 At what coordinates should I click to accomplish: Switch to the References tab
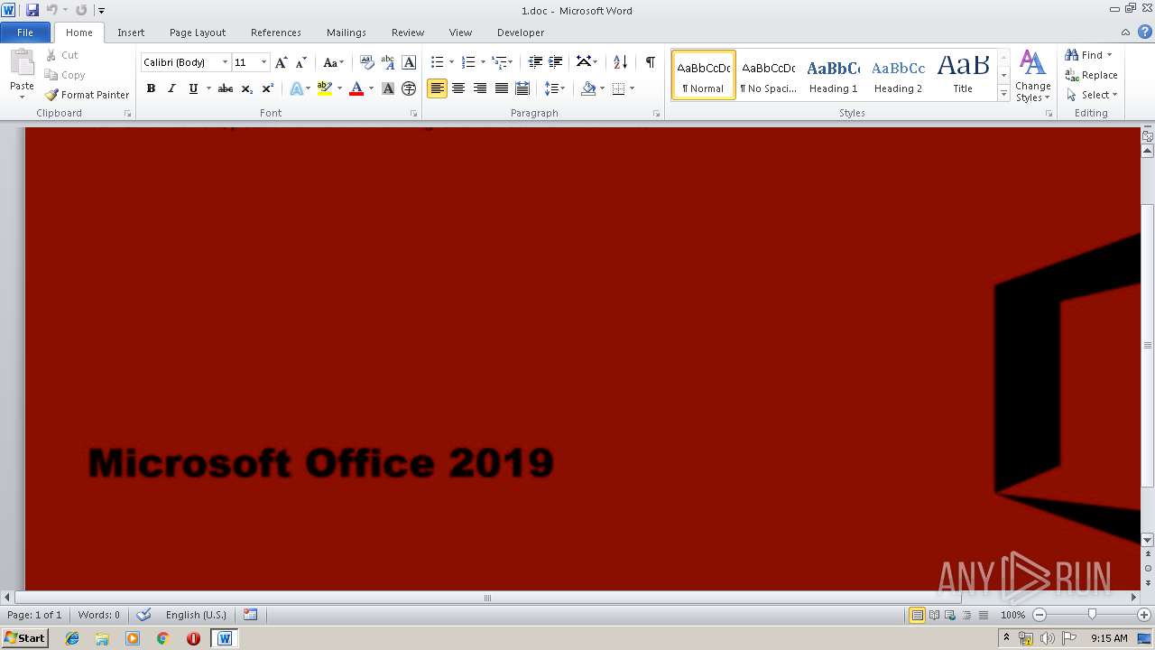(x=276, y=32)
